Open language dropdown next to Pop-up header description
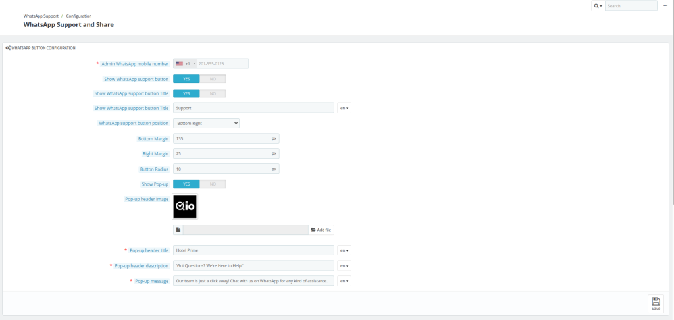674x320 pixels. (344, 266)
